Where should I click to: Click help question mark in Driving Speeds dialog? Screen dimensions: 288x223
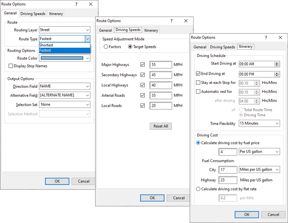click(172, 21)
